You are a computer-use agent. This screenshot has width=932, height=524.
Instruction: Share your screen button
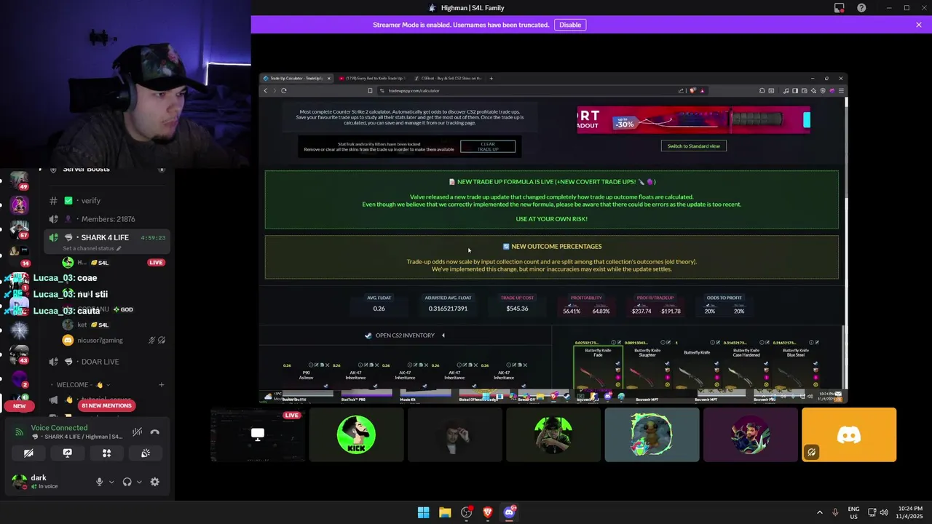coord(68,453)
